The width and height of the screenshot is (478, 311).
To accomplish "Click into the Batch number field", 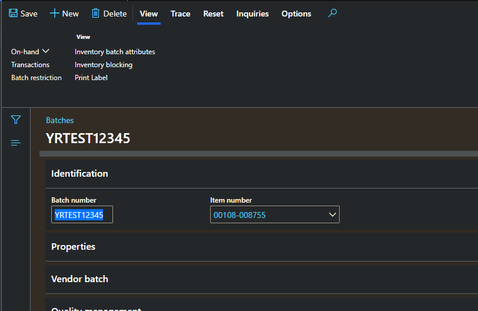I will tap(82, 214).
